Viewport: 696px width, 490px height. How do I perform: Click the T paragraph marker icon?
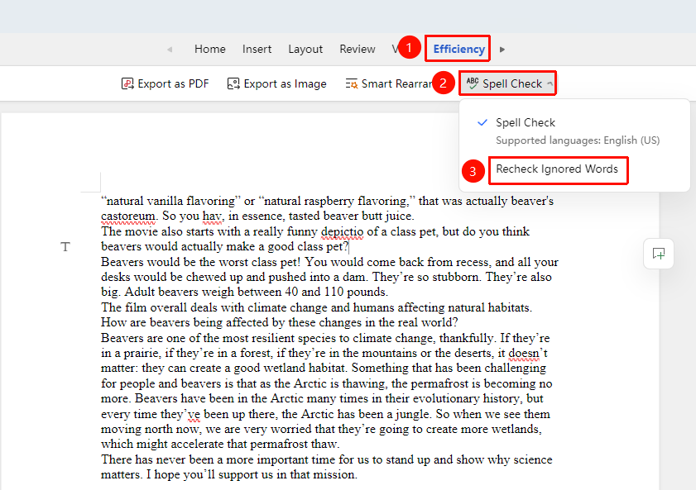pos(65,247)
